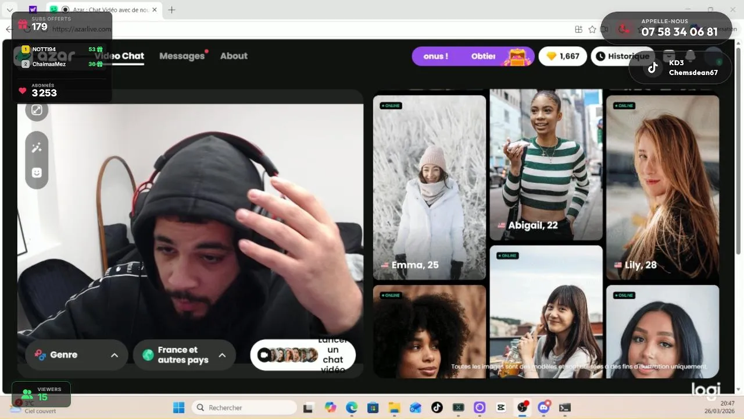Image resolution: width=744 pixels, height=419 pixels.
Task: Open the fullscreen expand icon on video
Action: [x=37, y=110]
